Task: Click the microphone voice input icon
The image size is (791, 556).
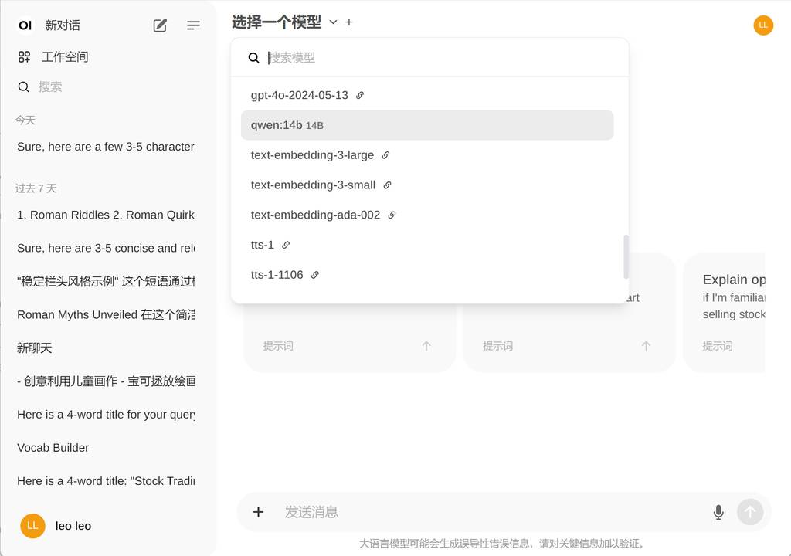Action: 718,512
